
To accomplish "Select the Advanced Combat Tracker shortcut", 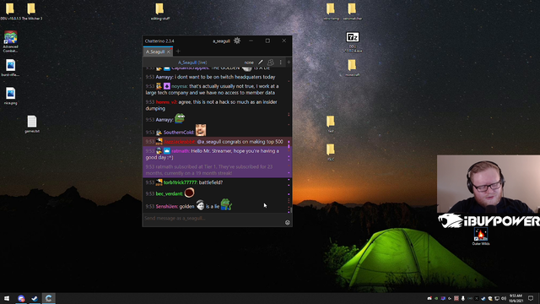I will (10, 41).
